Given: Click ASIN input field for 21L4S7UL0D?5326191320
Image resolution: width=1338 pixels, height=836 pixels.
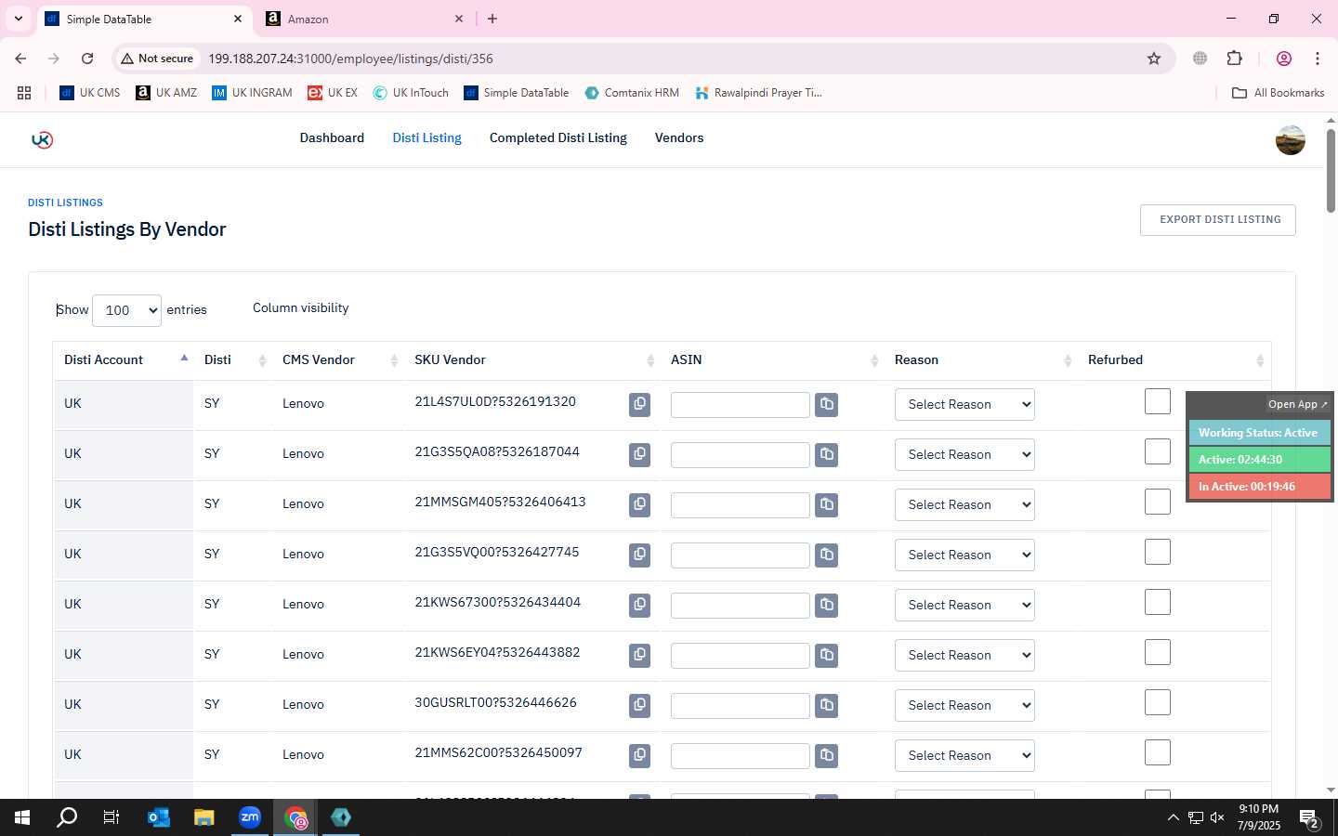Looking at the screenshot, I should click(741, 405).
